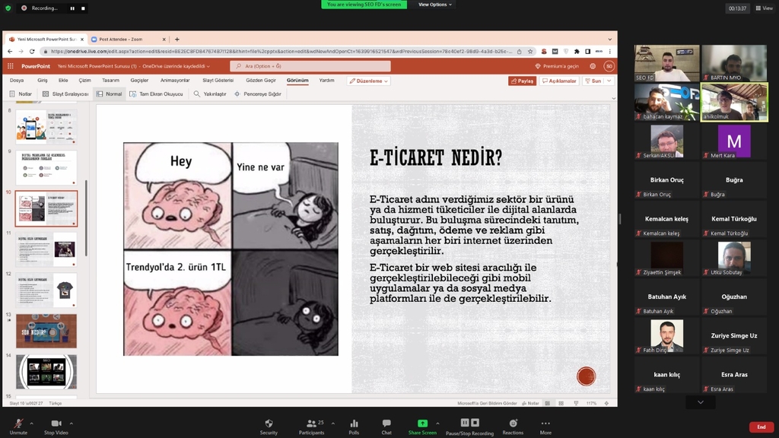Open the Giriş ribbon tab
The width and height of the screenshot is (779, 438).
coord(43,81)
